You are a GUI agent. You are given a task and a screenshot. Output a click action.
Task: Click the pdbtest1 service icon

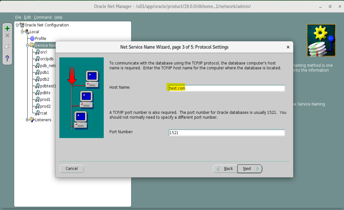point(38,86)
